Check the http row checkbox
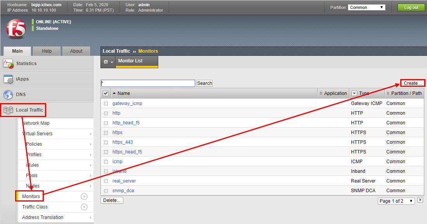Screen dimensions: 427x224 (x=106, y=113)
